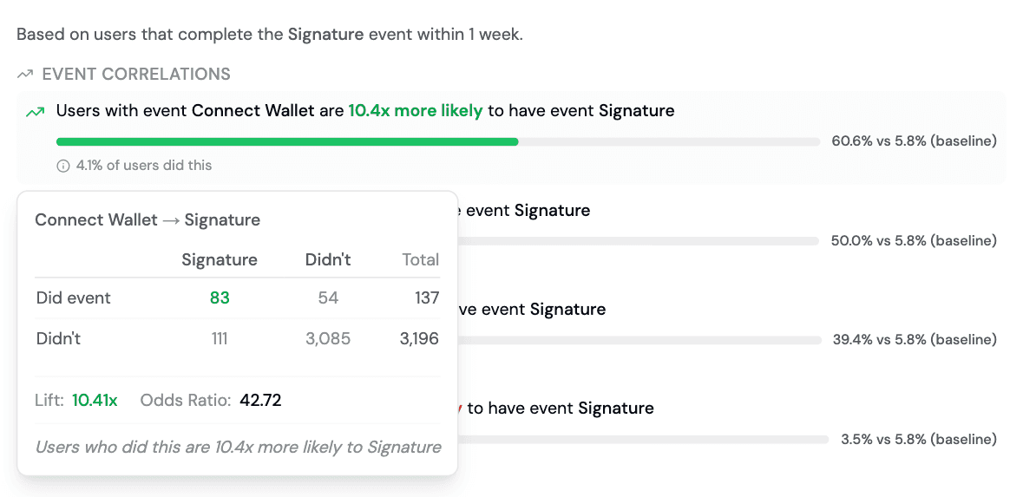Click the green 83 cell in the Did event row
1023x497 pixels.
coord(220,298)
